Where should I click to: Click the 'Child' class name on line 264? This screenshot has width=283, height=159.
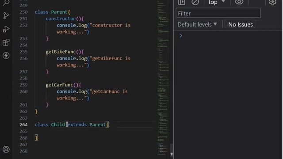(x=58, y=125)
